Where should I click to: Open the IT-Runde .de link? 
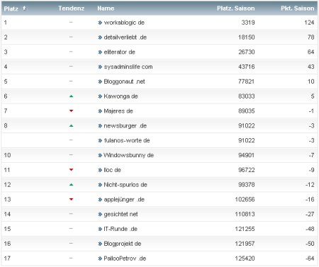tap(121, 229)
